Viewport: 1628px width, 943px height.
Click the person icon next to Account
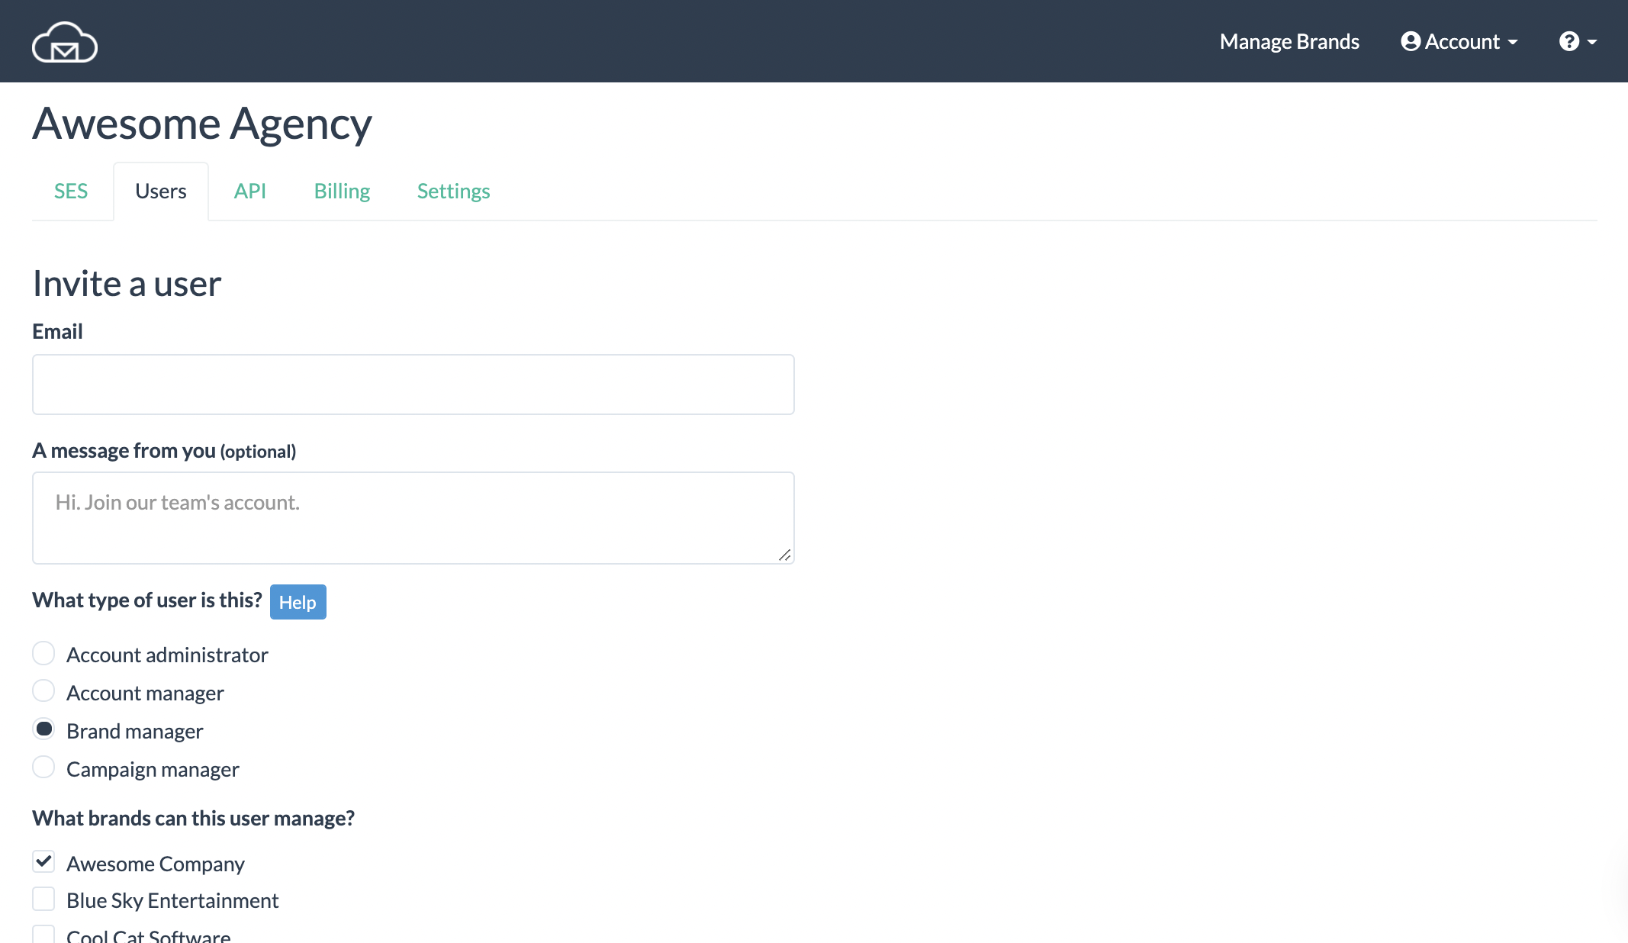click(1410, 41)
